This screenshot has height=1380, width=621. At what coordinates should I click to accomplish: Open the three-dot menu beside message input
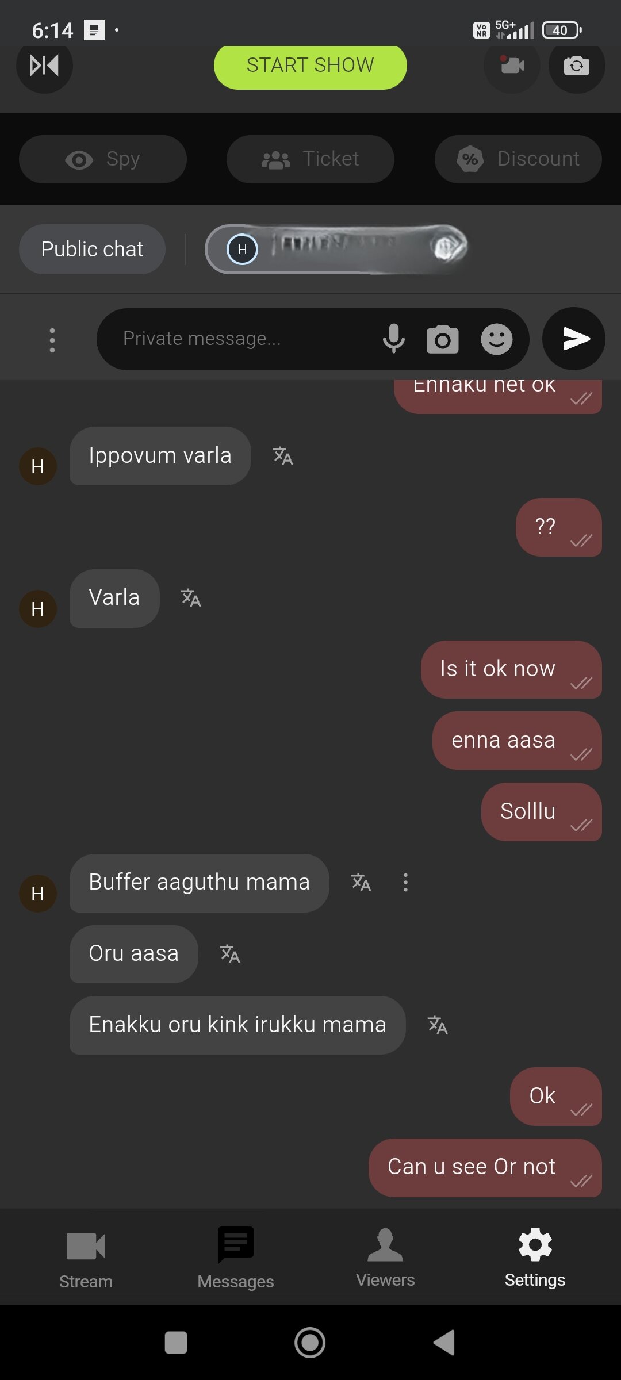(52, 340)
